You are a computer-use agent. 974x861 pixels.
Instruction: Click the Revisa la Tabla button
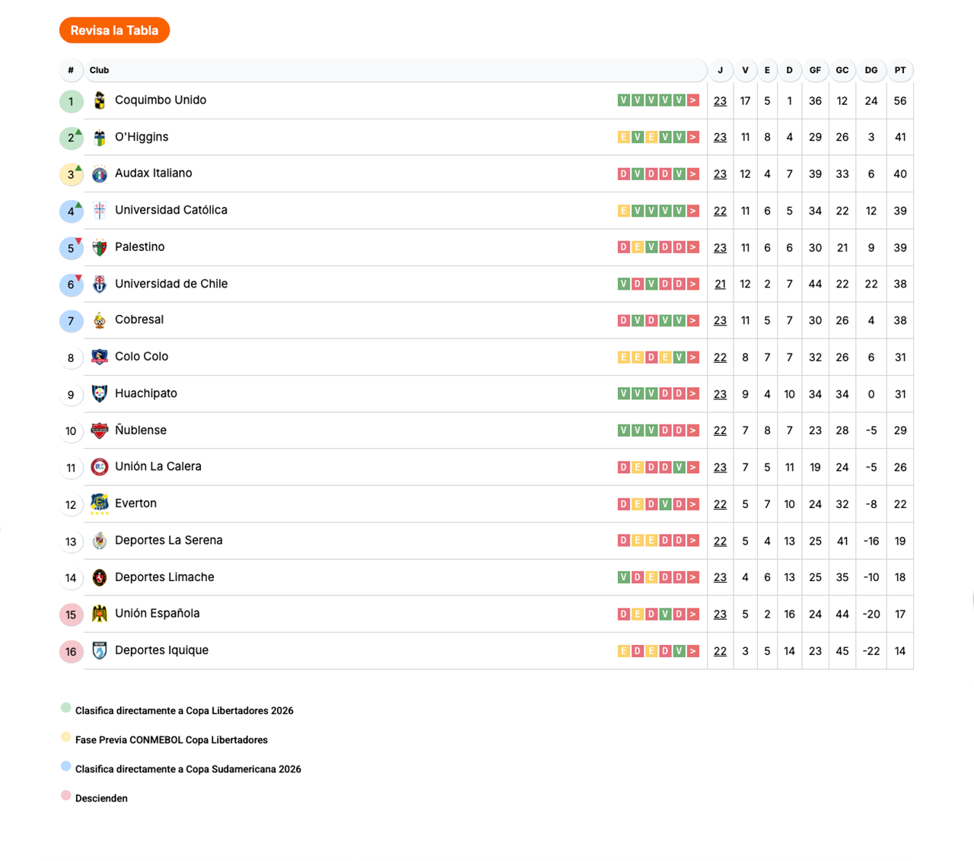114,30
